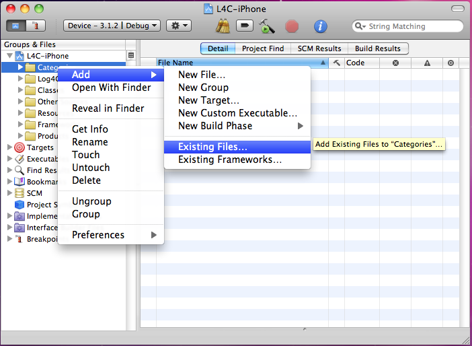Expand the Targets group
The image size is (472, 346).
pos(9,147)
